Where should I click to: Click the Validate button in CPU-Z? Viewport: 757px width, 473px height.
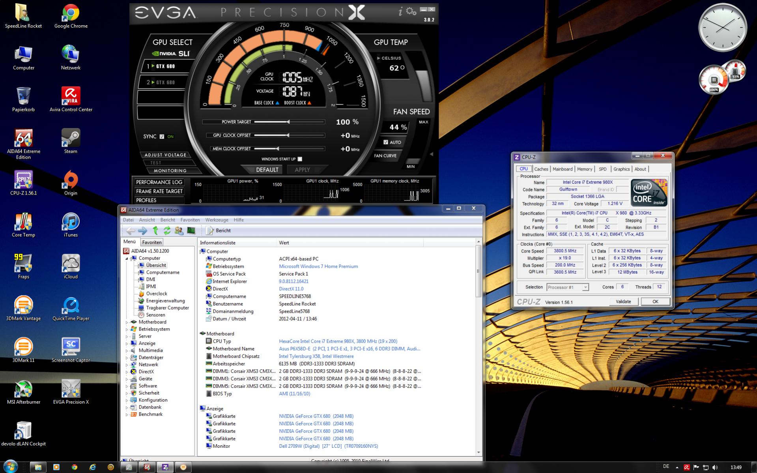(623, 302)
